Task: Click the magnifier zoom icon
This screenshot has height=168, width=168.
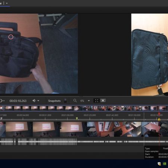Action: pos(75,100)
